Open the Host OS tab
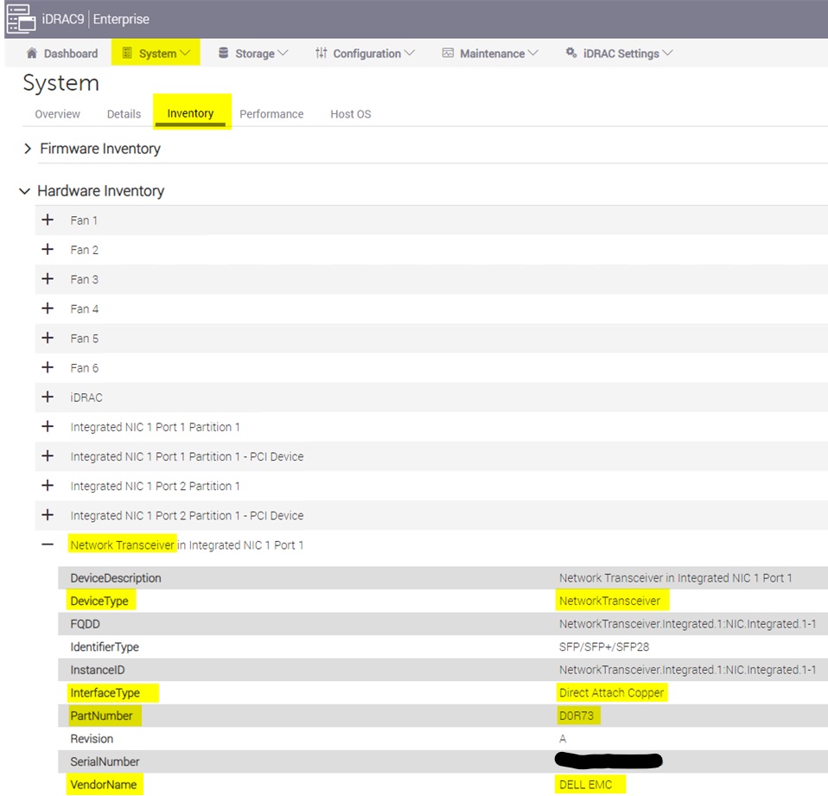The image size is (828, 796). 350,113
